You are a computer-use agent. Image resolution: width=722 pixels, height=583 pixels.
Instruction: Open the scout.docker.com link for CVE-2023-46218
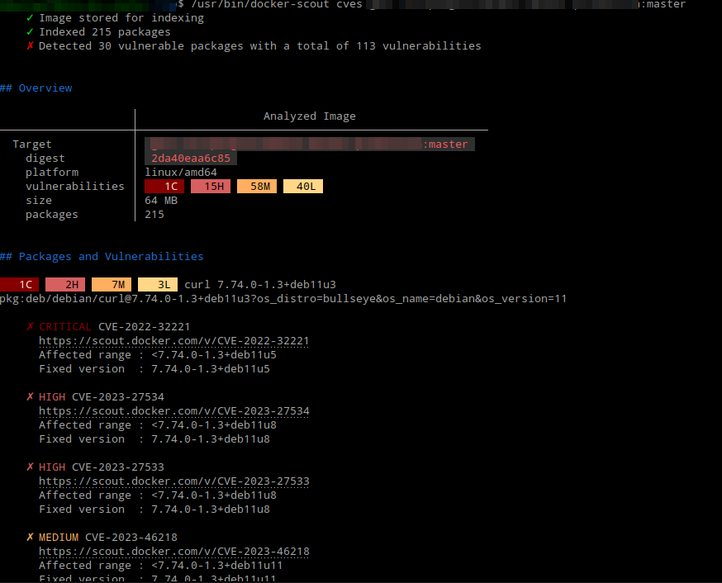pyautogui.click(x=173, y=551)
